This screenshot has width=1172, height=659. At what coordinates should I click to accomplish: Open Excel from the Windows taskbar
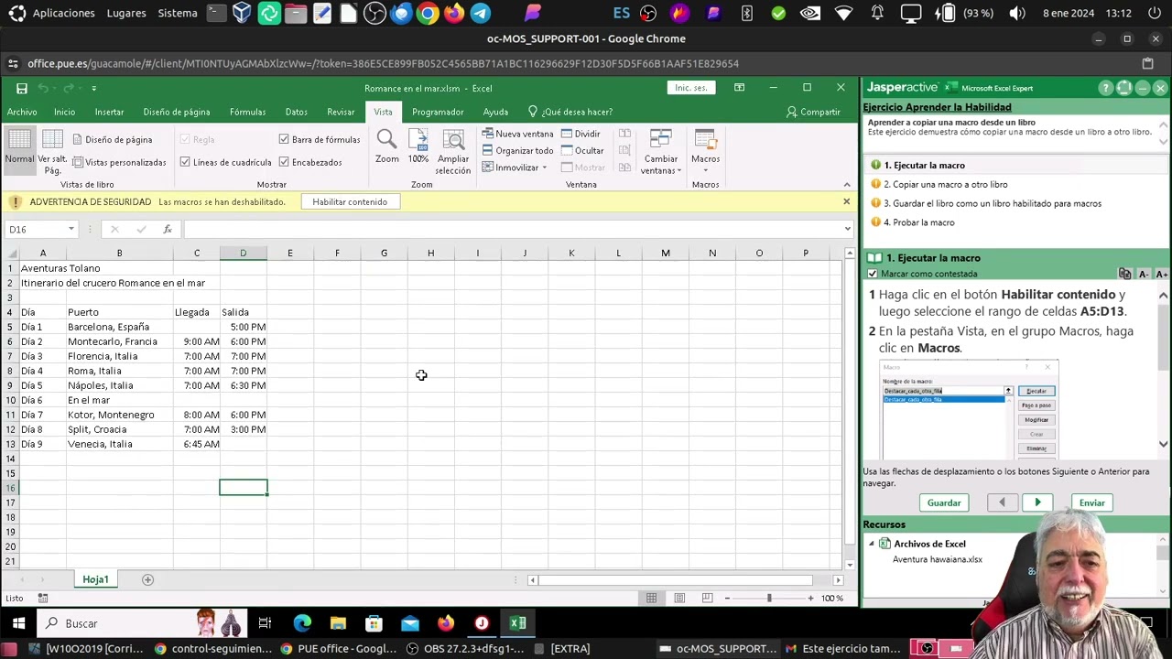tap(517, 623)
